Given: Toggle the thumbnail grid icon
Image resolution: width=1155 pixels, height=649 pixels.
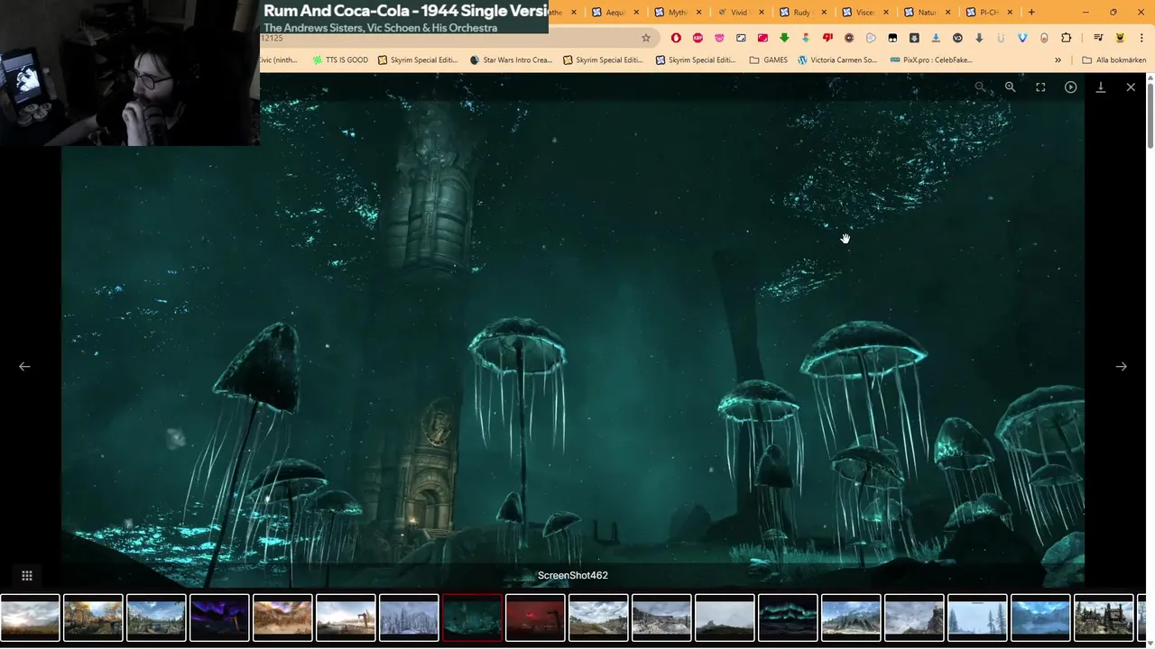Looking at the screenshot, I should click(x=27, y=575).
